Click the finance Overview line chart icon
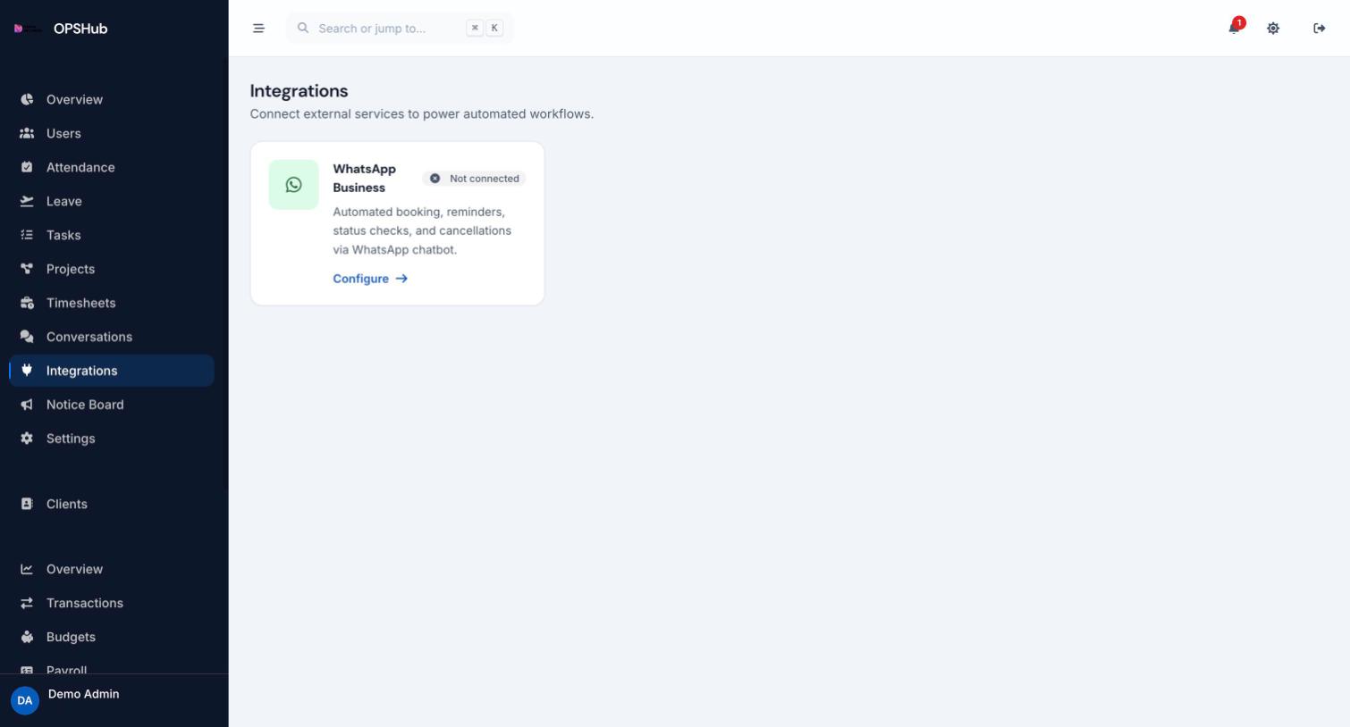 point(27,569)
